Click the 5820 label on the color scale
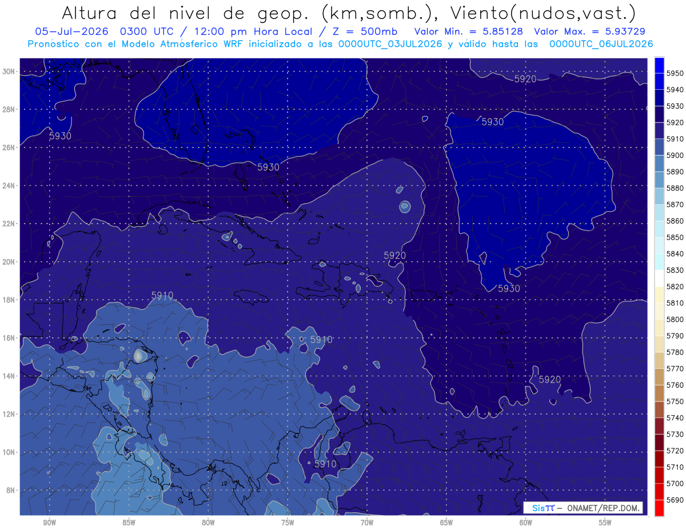 coord(675,286)
